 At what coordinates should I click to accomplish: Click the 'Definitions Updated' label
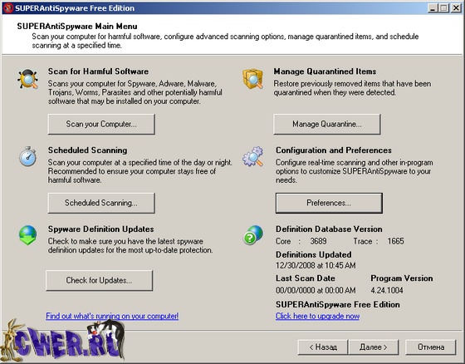click(x=314, y=255)
